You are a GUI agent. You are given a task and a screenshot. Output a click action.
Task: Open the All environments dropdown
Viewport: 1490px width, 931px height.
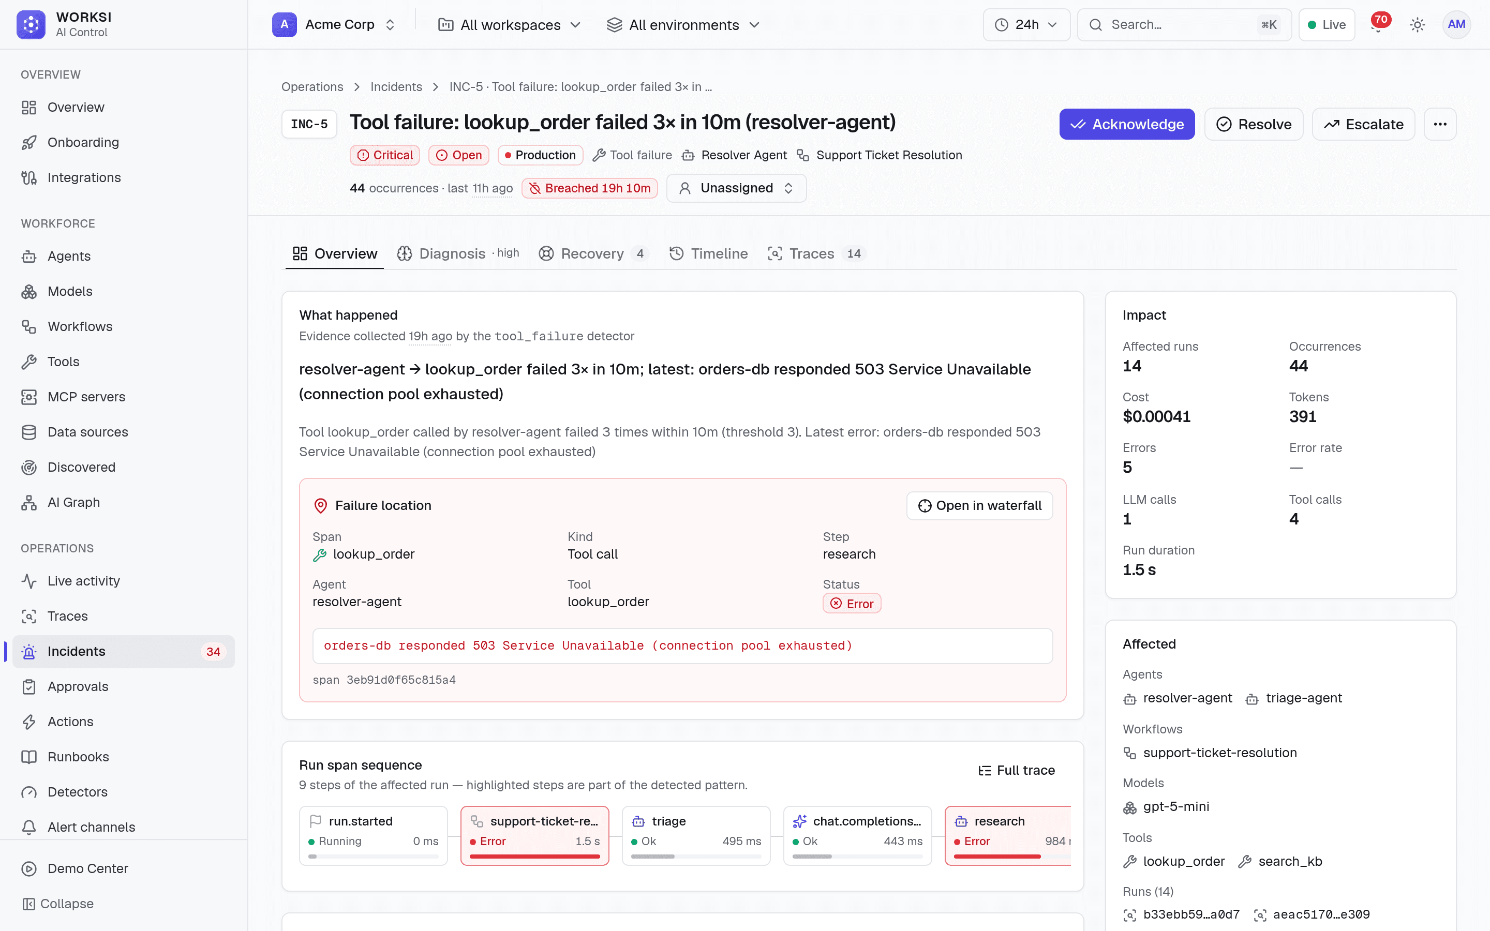[683, 25]
